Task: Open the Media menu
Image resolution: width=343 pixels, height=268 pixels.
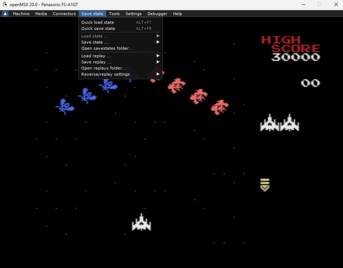Action: (x=41, y=14)
